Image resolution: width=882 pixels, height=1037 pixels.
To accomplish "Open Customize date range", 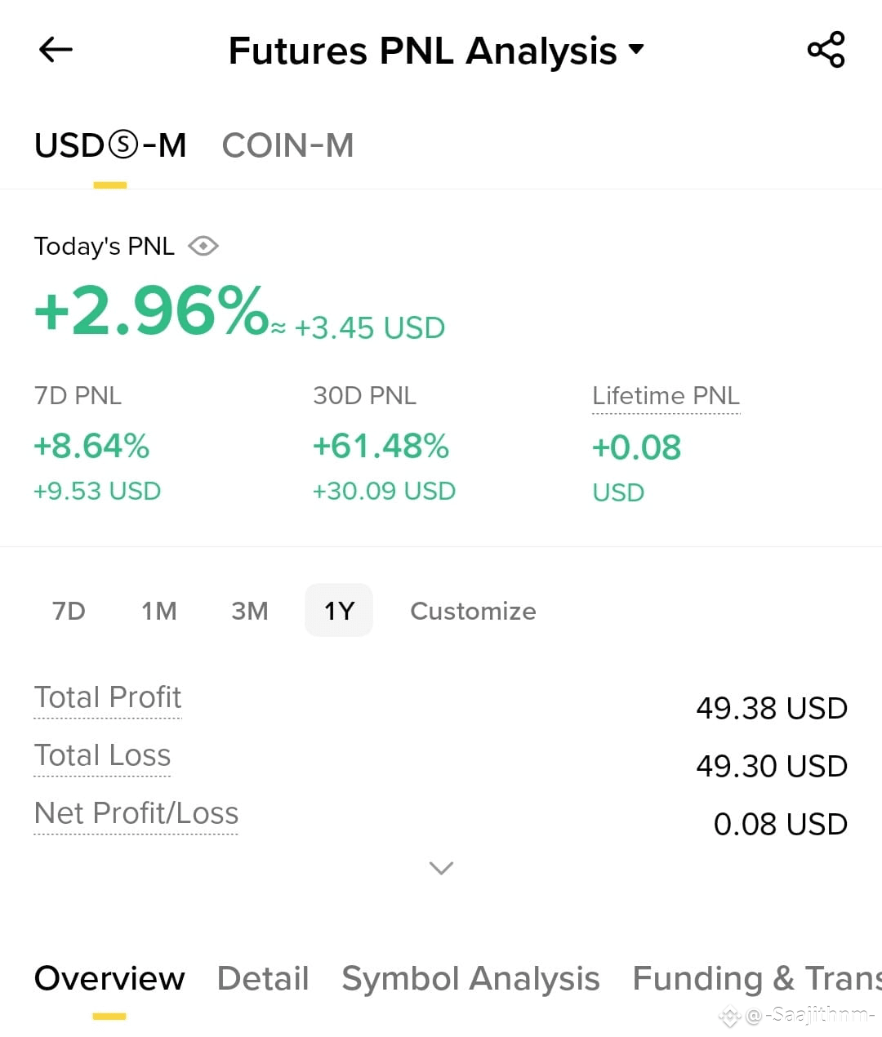I will (473, 611).
